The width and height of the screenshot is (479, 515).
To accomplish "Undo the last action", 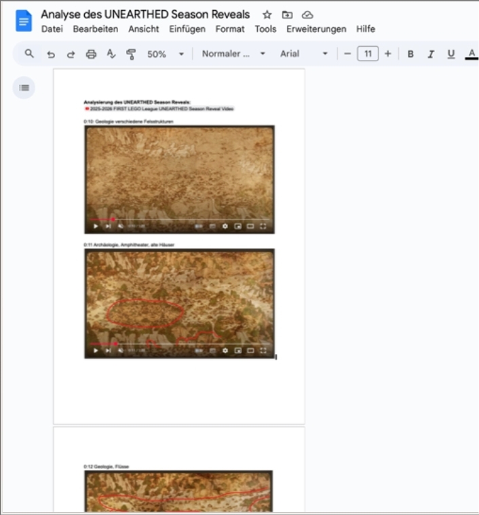I will [51, 54].
